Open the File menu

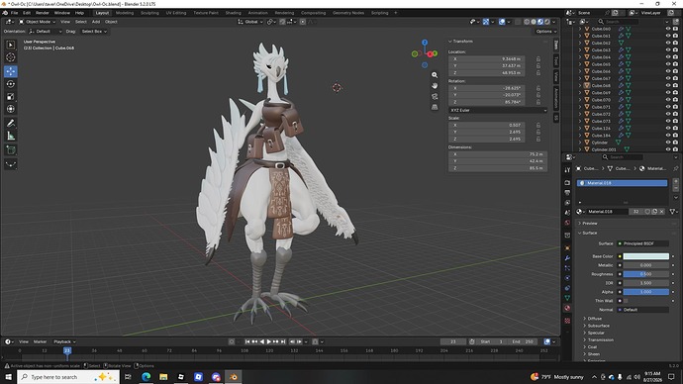tap(15, 13)
